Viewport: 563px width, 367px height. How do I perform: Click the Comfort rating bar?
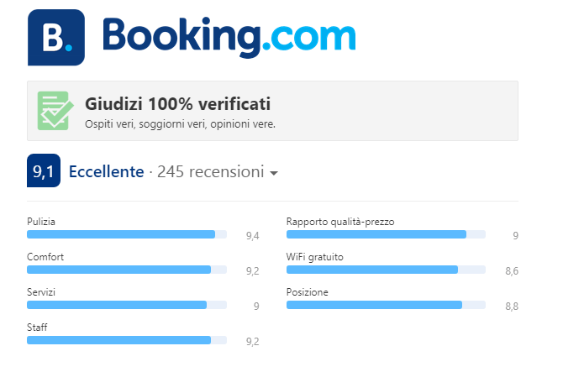click(127, 270)
